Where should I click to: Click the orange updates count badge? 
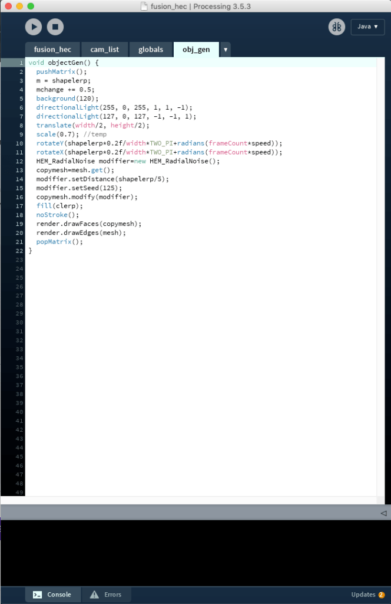point(382,595)
